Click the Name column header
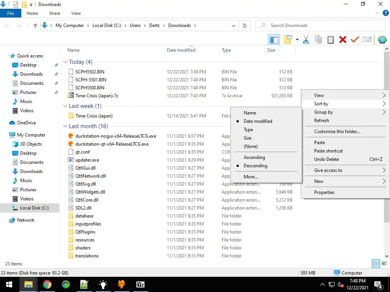390x292 pixels. [x=74, y=50]
